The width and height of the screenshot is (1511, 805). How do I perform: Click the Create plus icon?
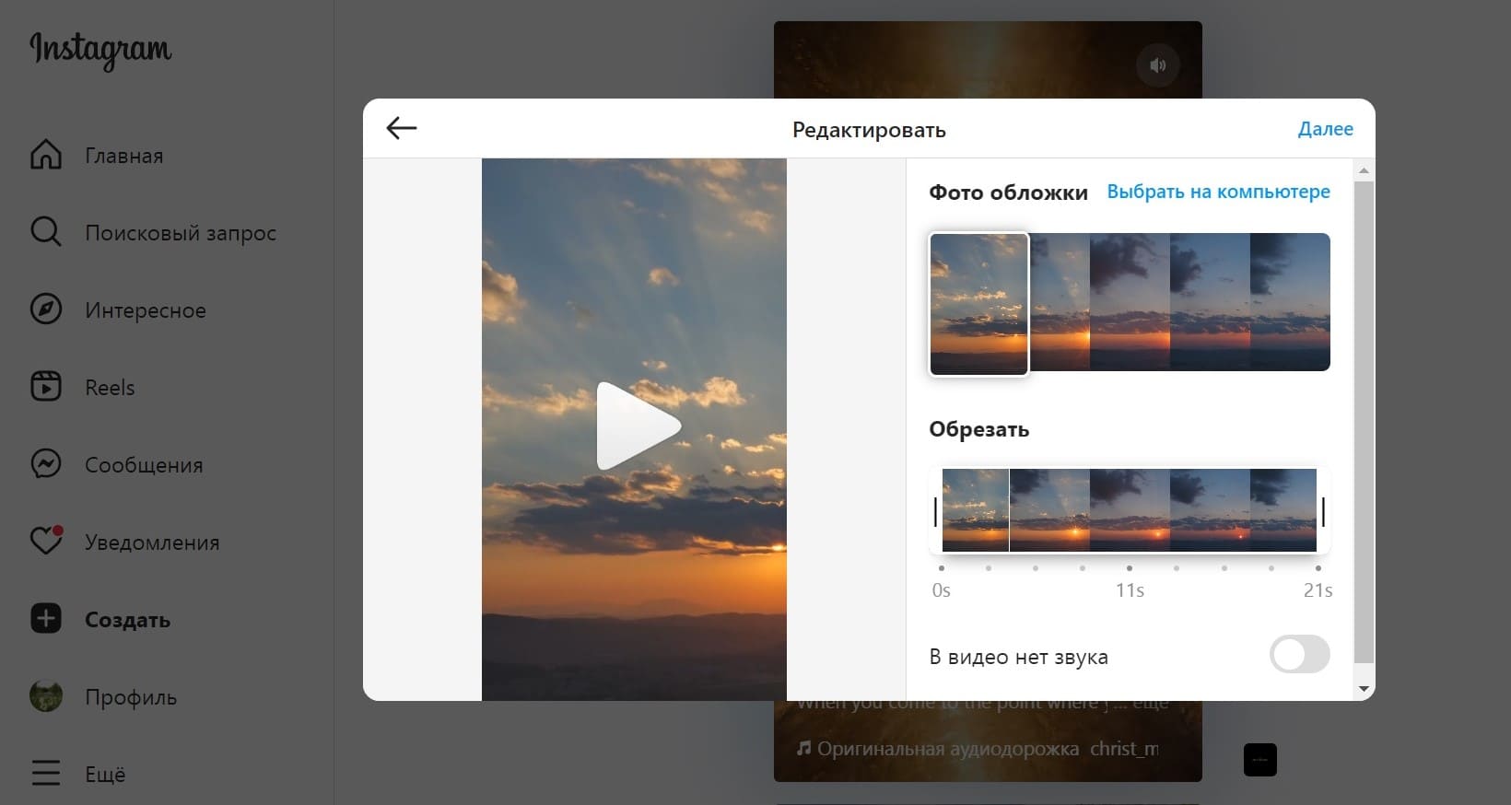pyautogui.click(x=46, y=619)
